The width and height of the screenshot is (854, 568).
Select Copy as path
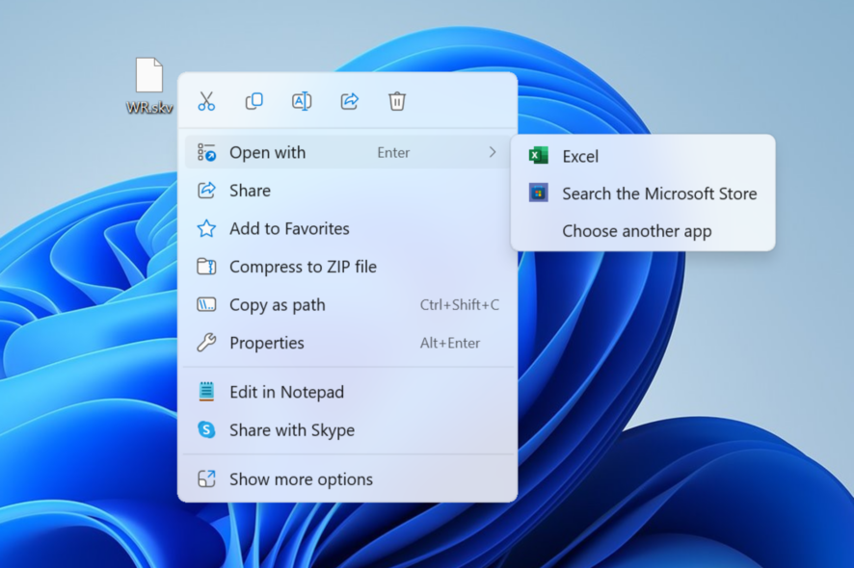click(x=348, y=304)
